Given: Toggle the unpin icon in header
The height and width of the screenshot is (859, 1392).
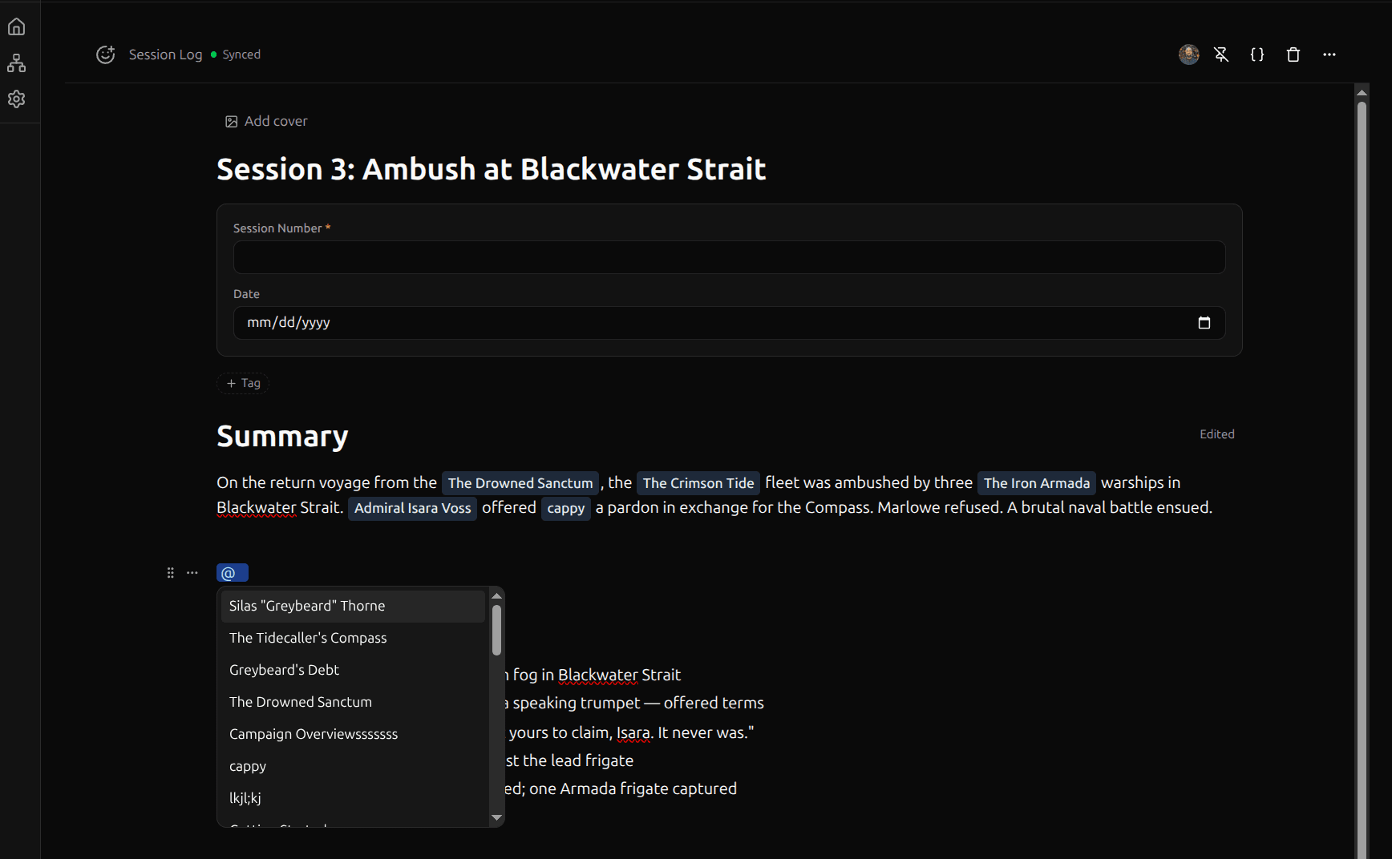Looking at the screenshot, I should [x=1221, y=54].
